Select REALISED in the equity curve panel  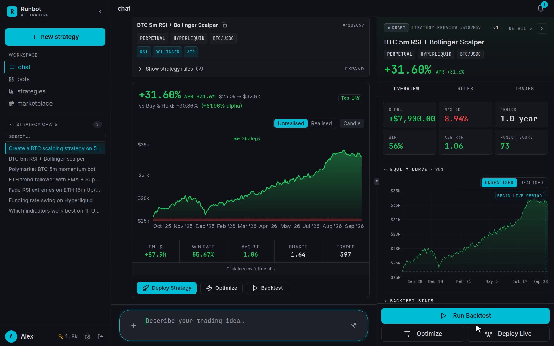(x=531, y=183)
